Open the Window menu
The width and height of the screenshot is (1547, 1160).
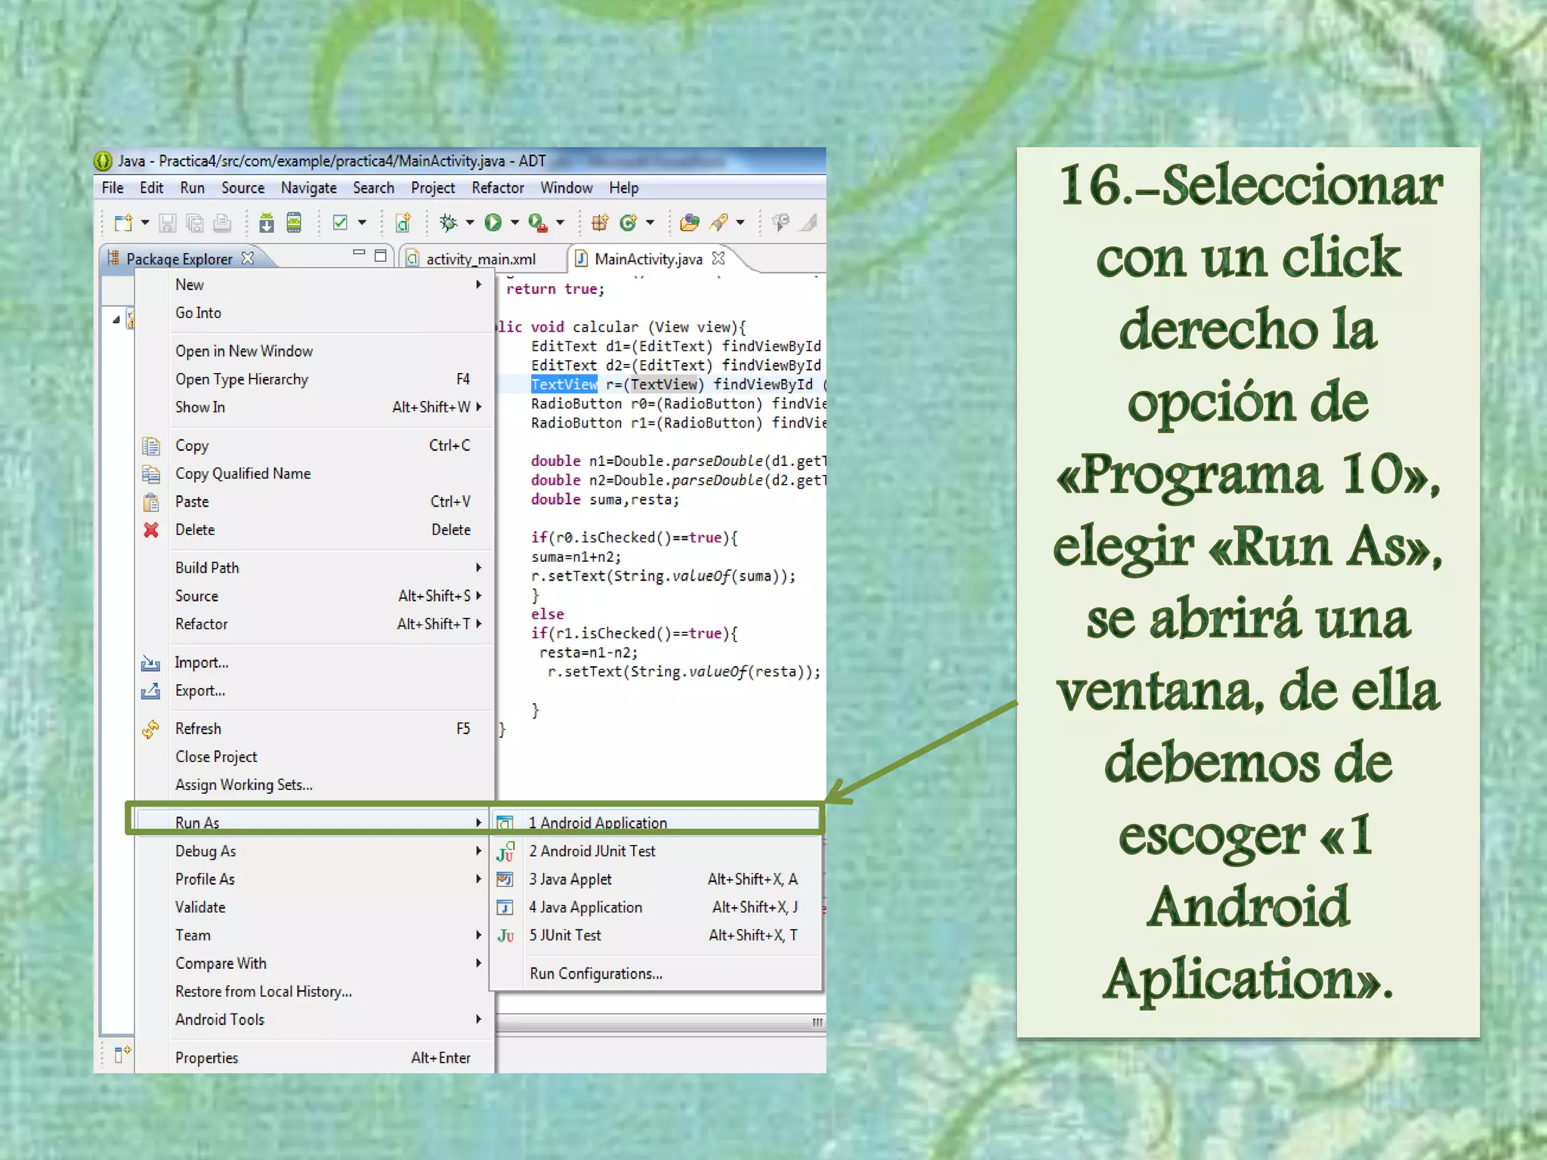[567, 188]
